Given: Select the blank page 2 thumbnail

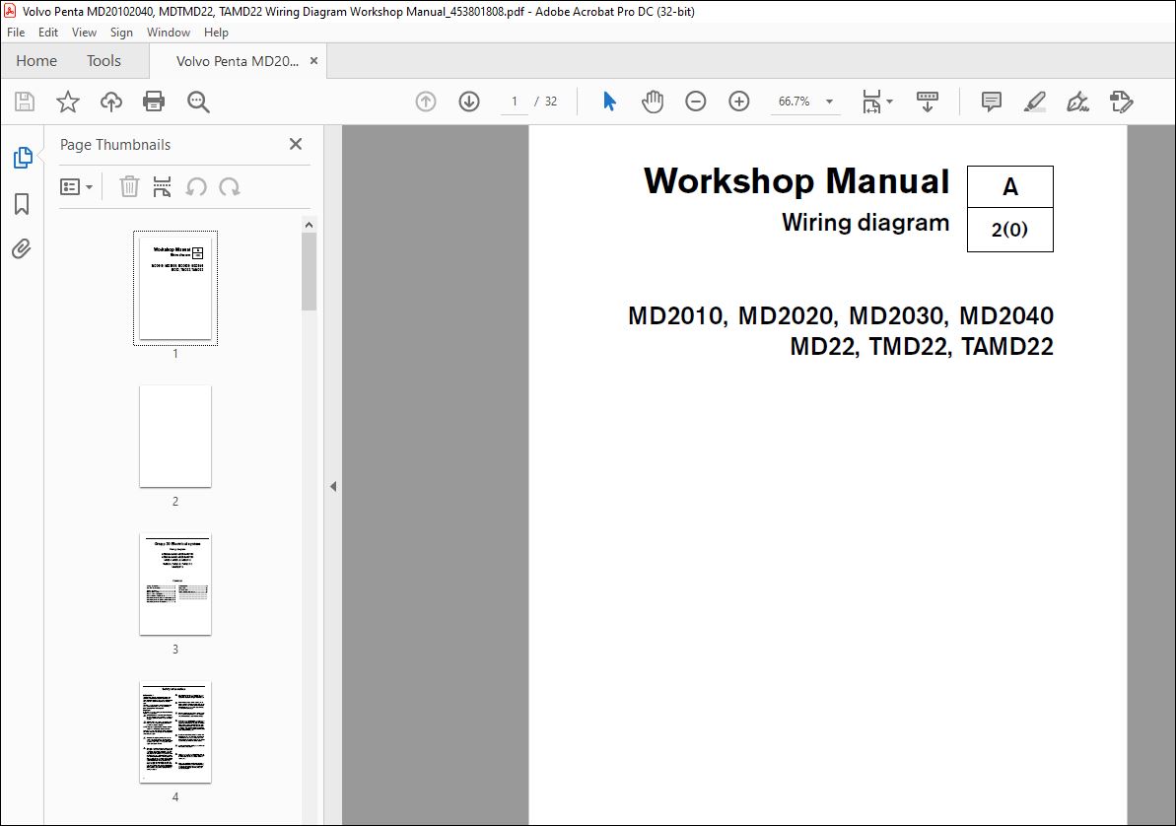Looking at the screenshot, I should coord(175,437).
